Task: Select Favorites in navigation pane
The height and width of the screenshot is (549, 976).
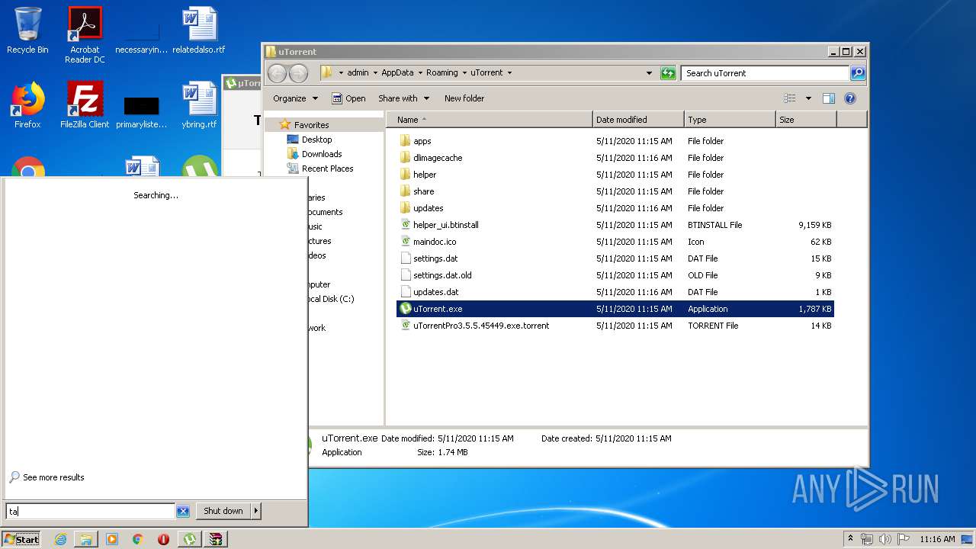Action: [312, 125]
